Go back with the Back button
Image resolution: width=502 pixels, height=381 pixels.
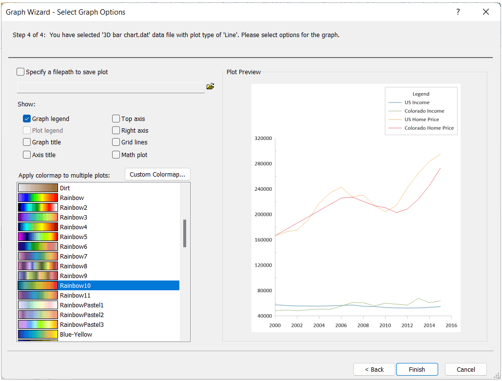[x=374, y=369]
